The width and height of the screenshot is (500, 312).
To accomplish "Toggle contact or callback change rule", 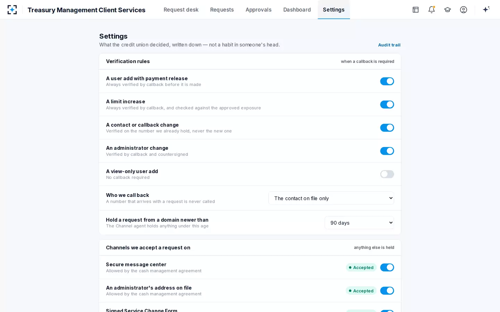I will 387,128.
